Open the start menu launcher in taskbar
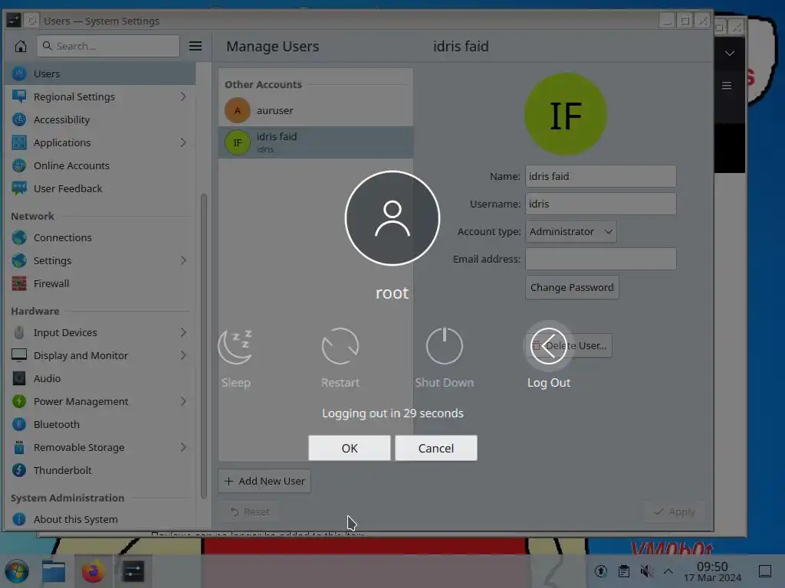The image size is (785, 588). pos(17,571)
